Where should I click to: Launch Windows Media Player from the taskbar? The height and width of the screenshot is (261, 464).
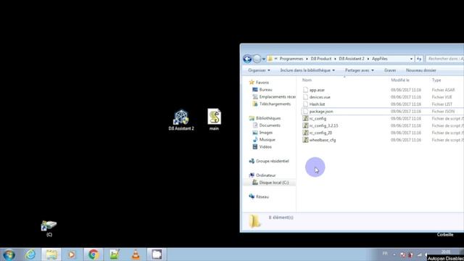[72, 254]
